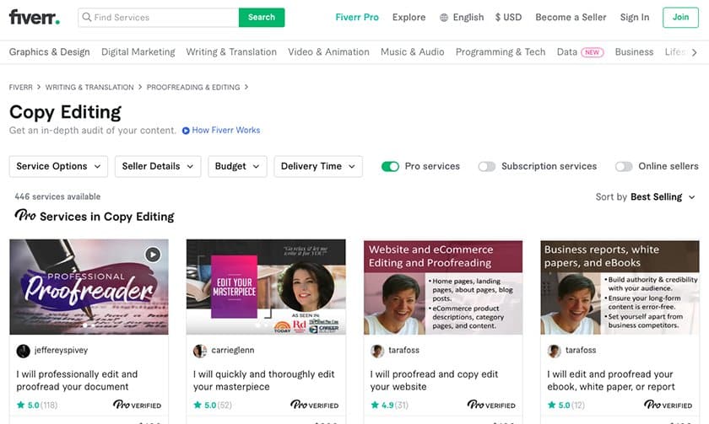The image size is (709, 424).
Task: Turn on the Online sellers toggle
Action: 624,167
